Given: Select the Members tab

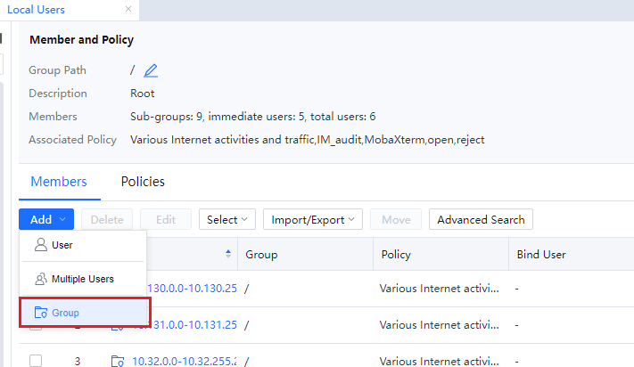Looking at the screenshot, I should pyautogui.click(x=59, y=182).
